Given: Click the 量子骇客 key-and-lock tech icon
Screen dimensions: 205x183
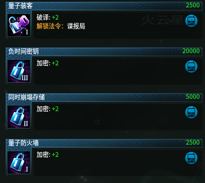Looking at the screenshot, I should click(x=19, y=25).
